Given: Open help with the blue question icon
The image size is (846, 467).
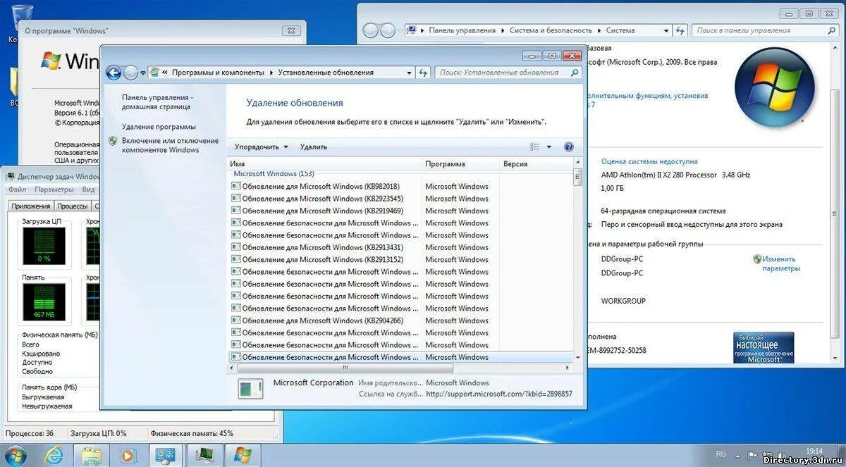Looking at the screenshot, I should (x=569, y=147).
